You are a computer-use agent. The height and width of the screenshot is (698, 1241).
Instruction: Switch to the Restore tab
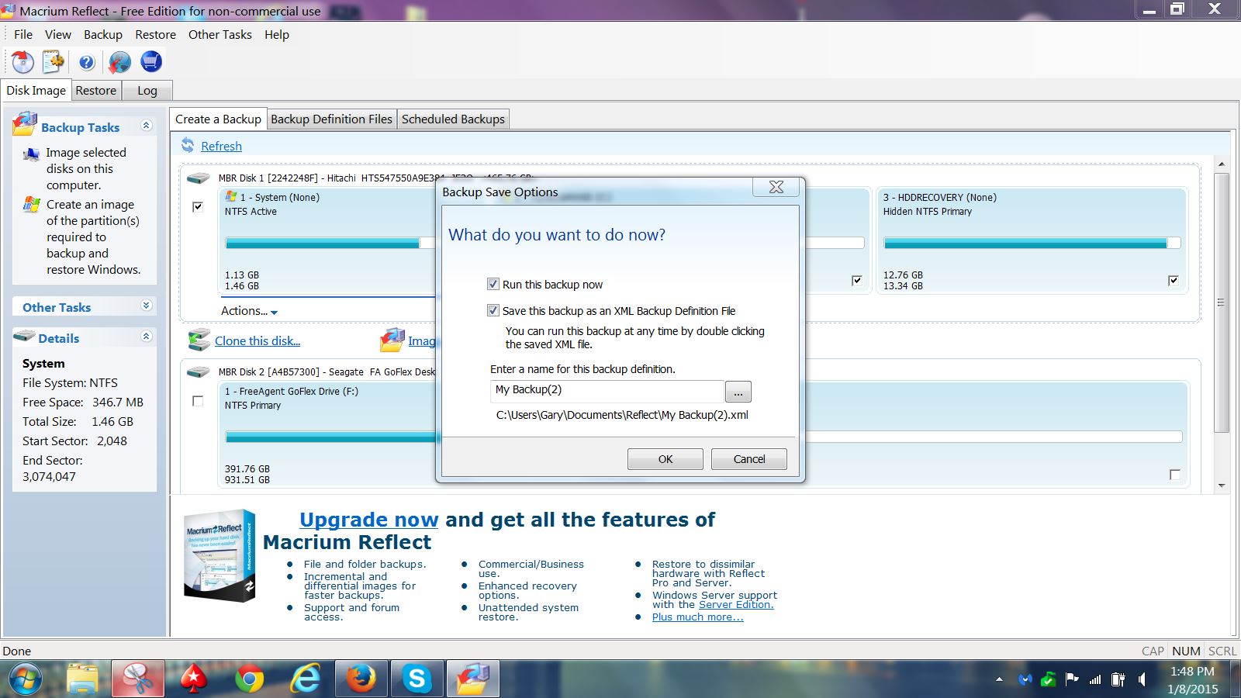(x=96, y=90)
